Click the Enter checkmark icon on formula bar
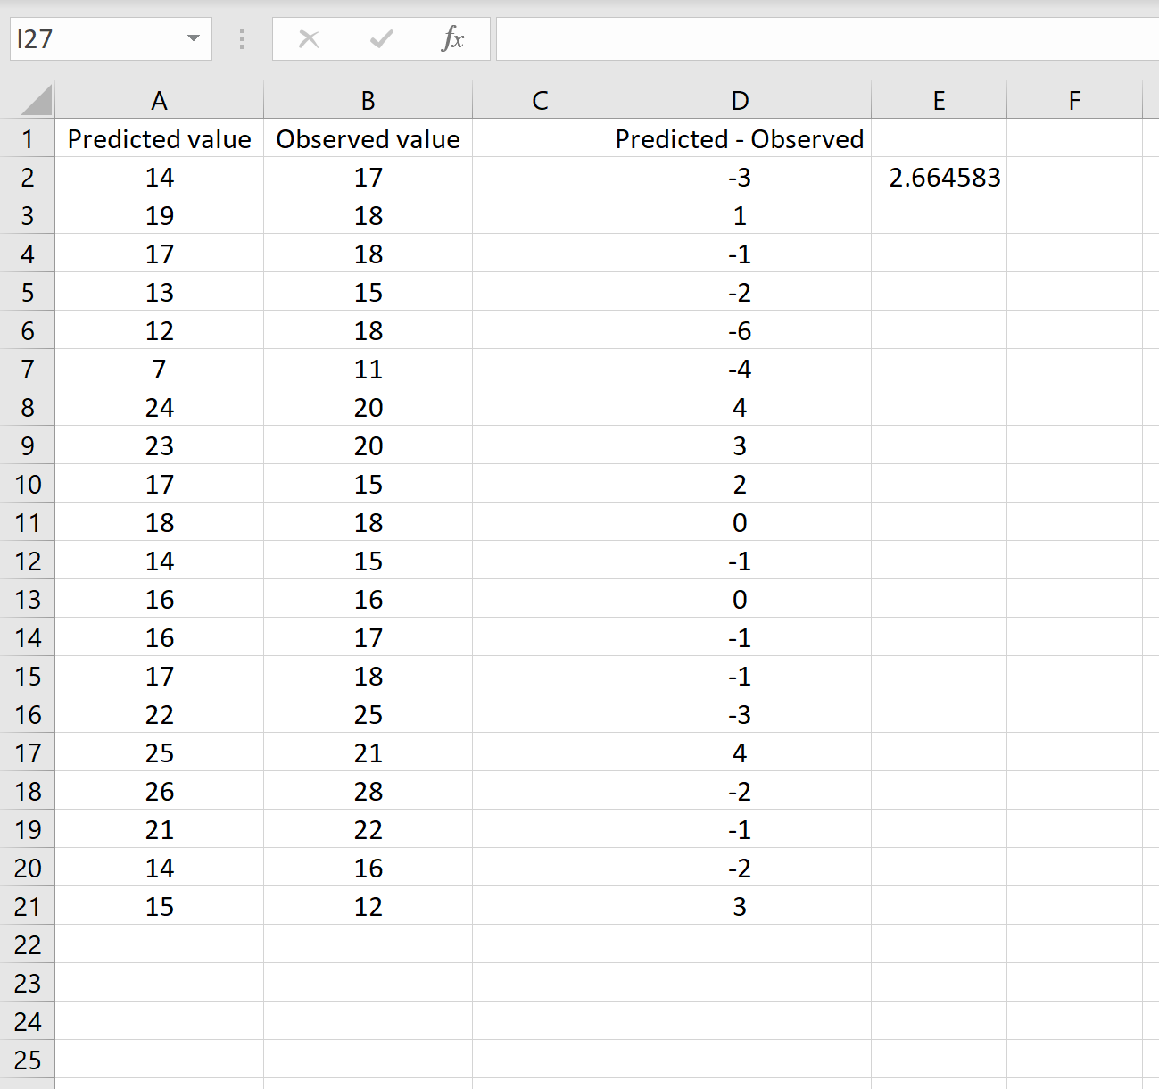The image size is (1159, 1089). (x=381, y=38)
